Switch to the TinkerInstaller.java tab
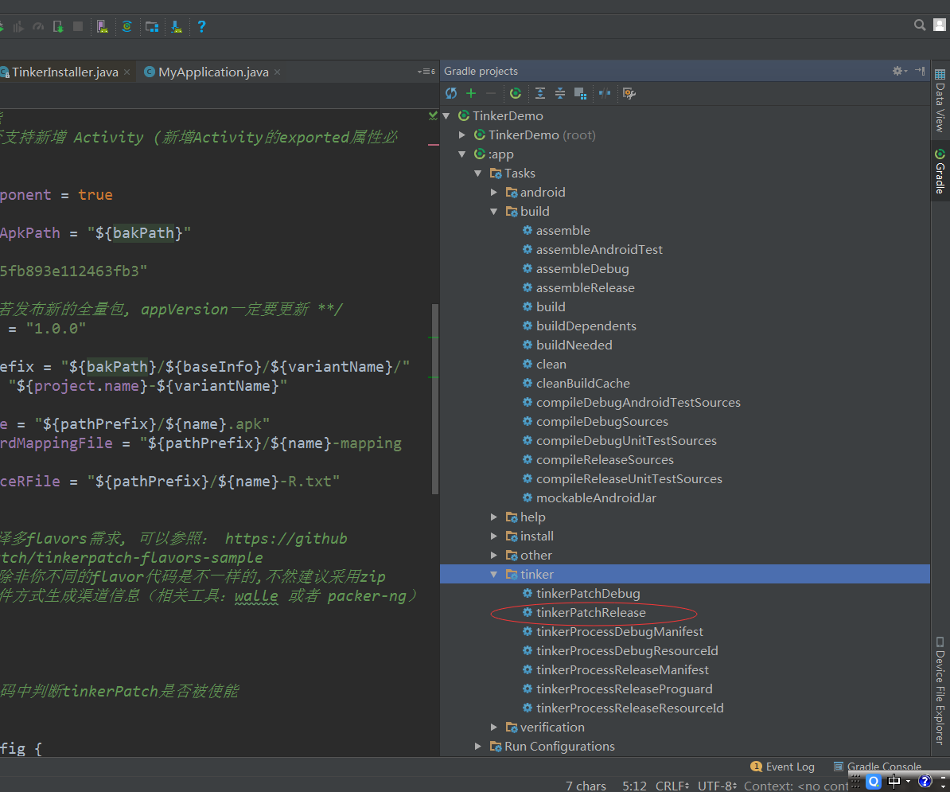The width and height of the screenshot is (950, 792). click(64, 72)
